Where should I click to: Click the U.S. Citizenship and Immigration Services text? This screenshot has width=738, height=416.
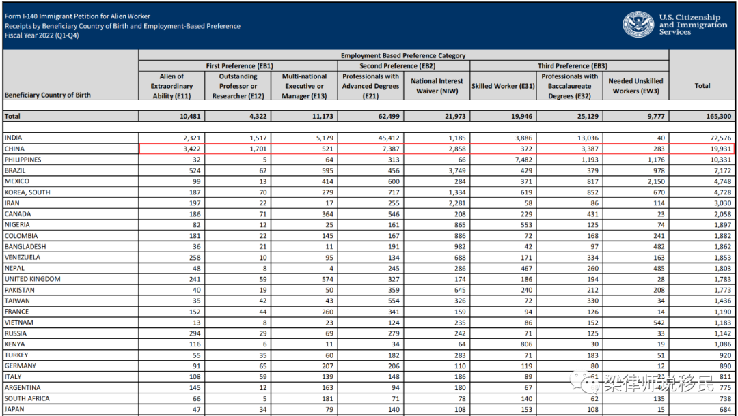692,25
